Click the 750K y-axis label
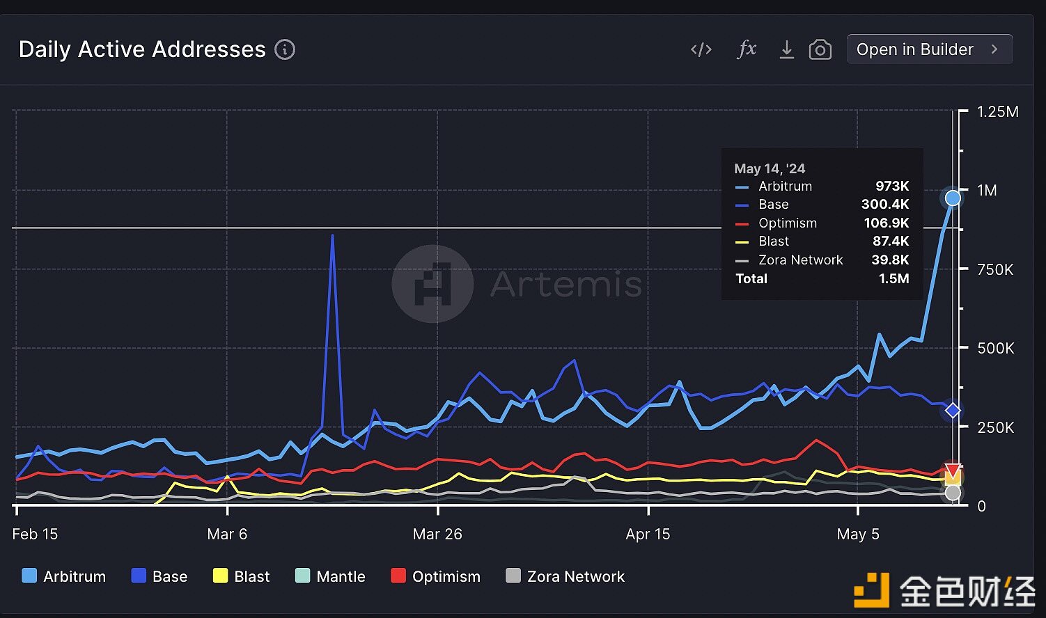Image resolution: width=1046 pixels, height=618 pixels. tap(995, 269)
